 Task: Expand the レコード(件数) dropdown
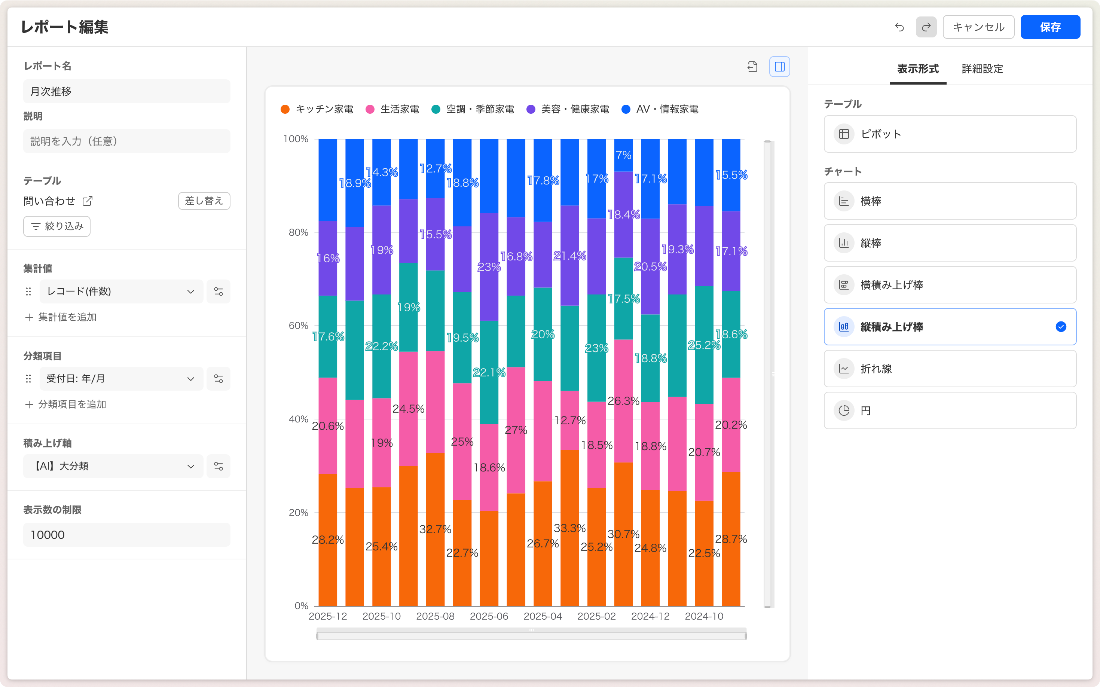121,292
